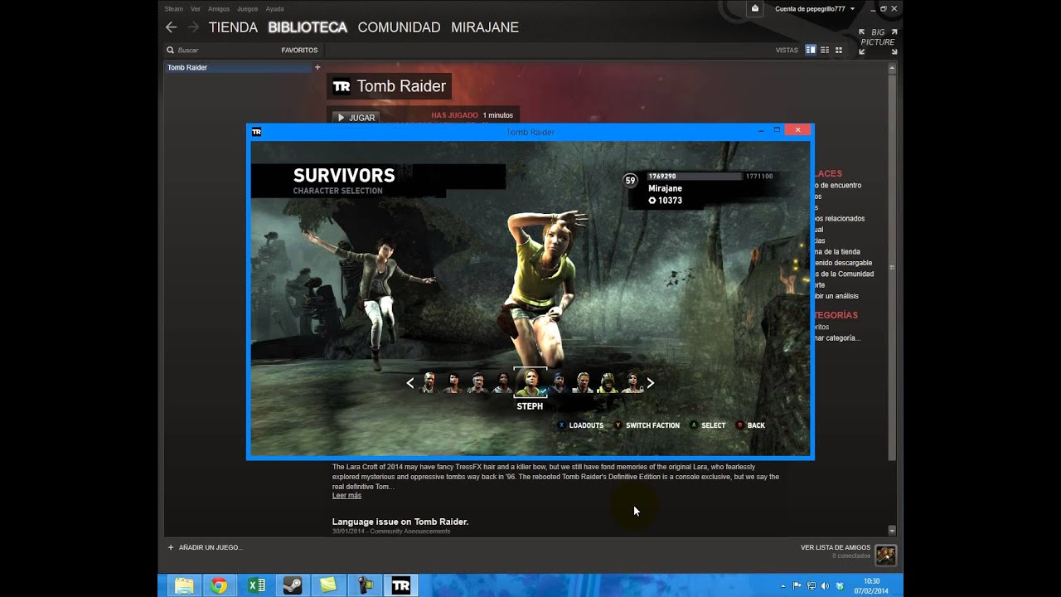
Task: Open the account dropdown for pepegrillo777
Action: pyautogui.click(x=815, y=9)
